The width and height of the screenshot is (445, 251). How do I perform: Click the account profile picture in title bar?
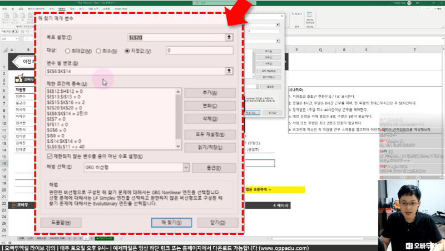(409, 3)
